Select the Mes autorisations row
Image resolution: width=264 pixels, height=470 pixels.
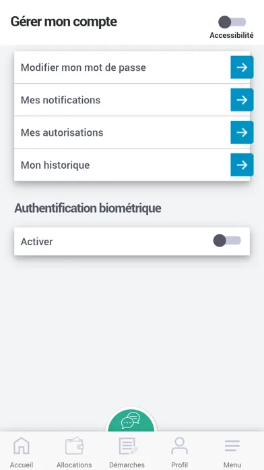pos(132,132)
